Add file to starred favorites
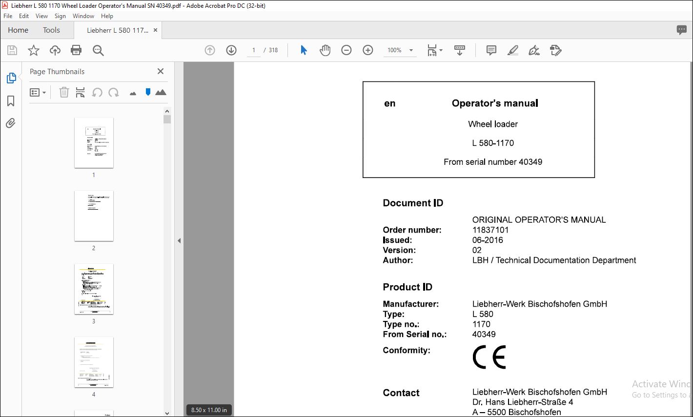The height and width of the screenshot is (417, 693). pyautogui.click(x=34, y=50)
